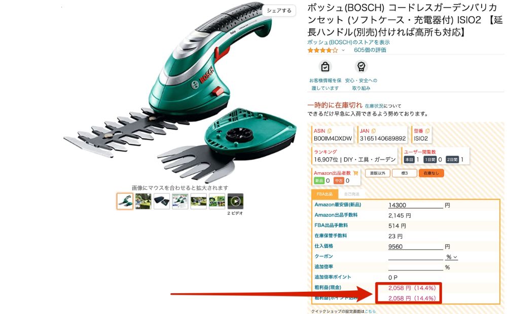Copy the ASIN code with its copy icon

click(x=330, y=131)
